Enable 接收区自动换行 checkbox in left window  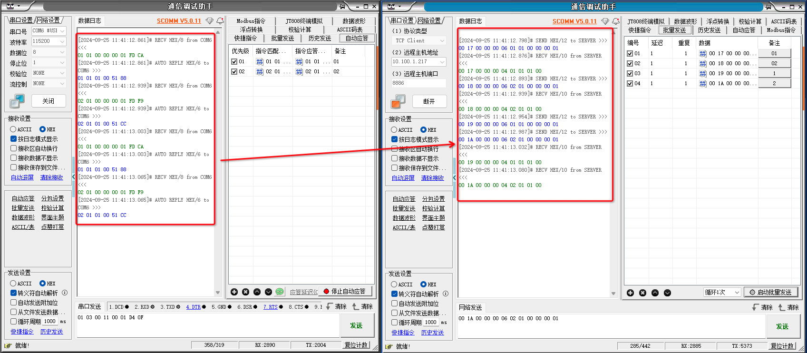pyautogui.click(x=14, y=148)
